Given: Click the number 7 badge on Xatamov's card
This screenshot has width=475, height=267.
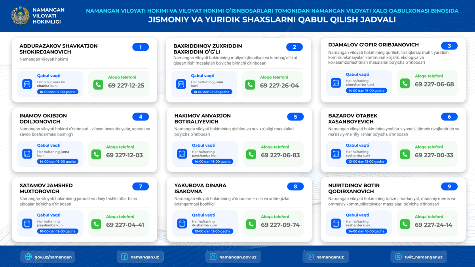Looking at the screenshot, I should [141, 187].
